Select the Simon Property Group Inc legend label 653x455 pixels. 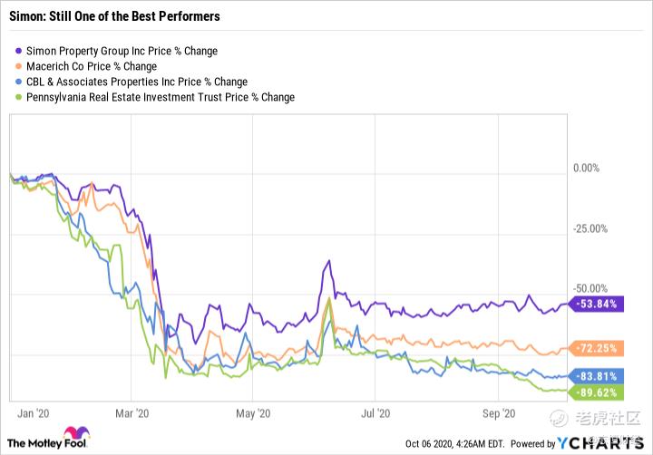[x=122, y=52]
